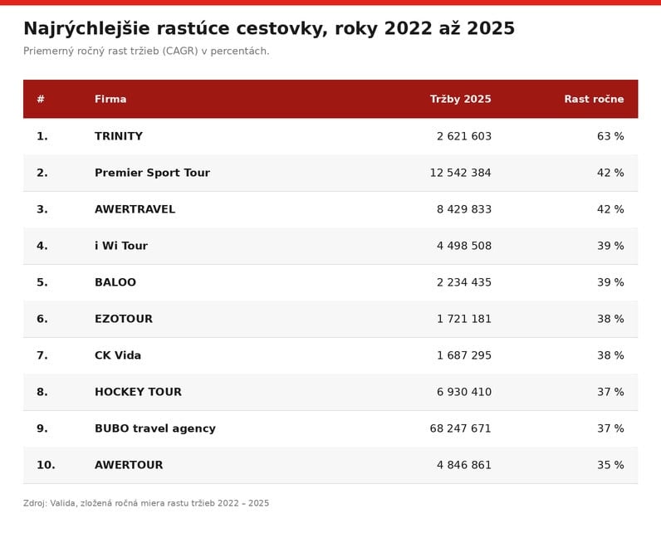The image size is (661, 543).
Task: Click revenue value 6 930 410
Action: (463, 392)
